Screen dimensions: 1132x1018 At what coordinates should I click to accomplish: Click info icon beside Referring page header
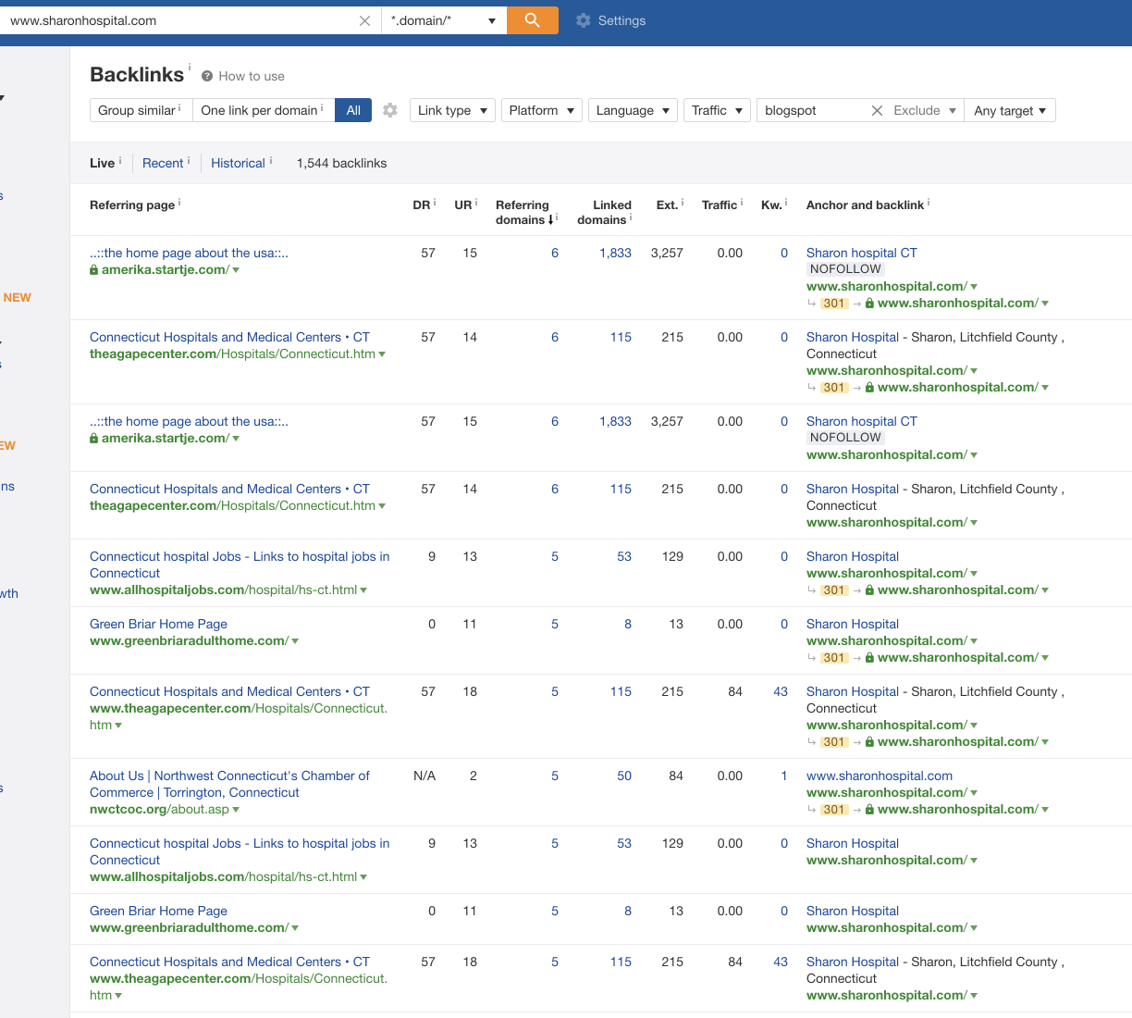click(x=179, y=202)
